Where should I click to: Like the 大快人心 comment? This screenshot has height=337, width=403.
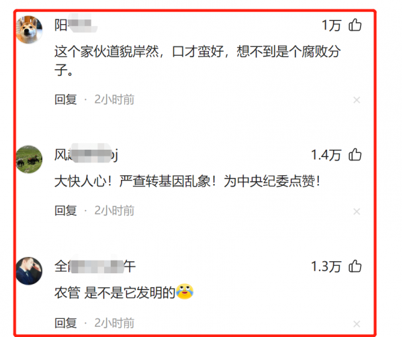click(355, 154)
